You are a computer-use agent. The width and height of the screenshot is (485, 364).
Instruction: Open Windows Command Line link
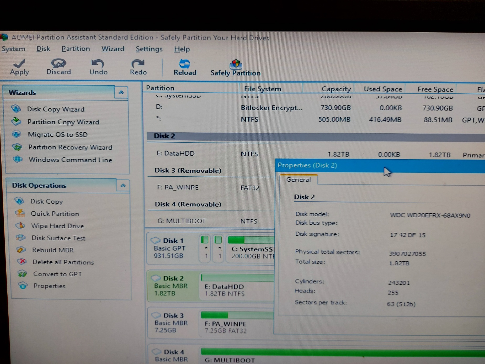tap(70, 160)
